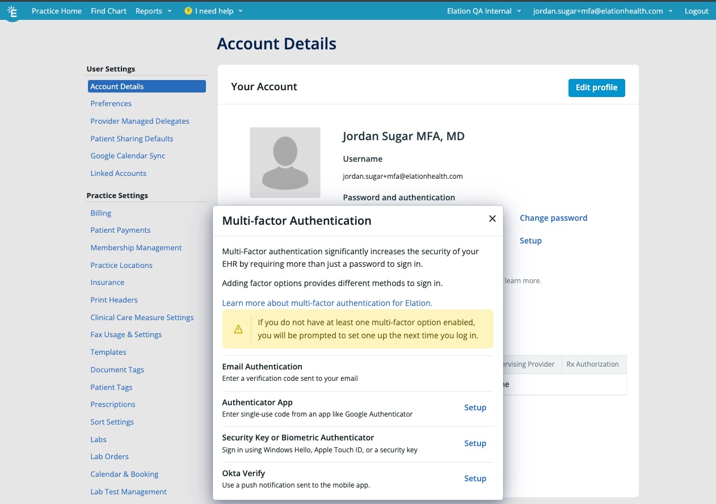Screen dimensions: 716x504
Task: Open the "I need help" dropdown
Action: (x=213, y=11)
